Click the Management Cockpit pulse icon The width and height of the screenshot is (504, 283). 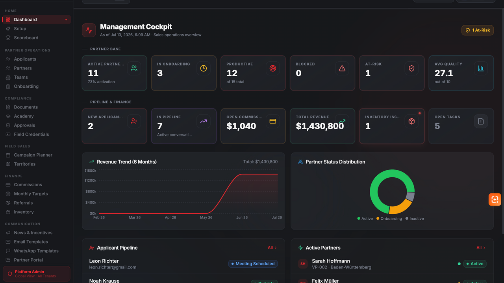[89, 30]
